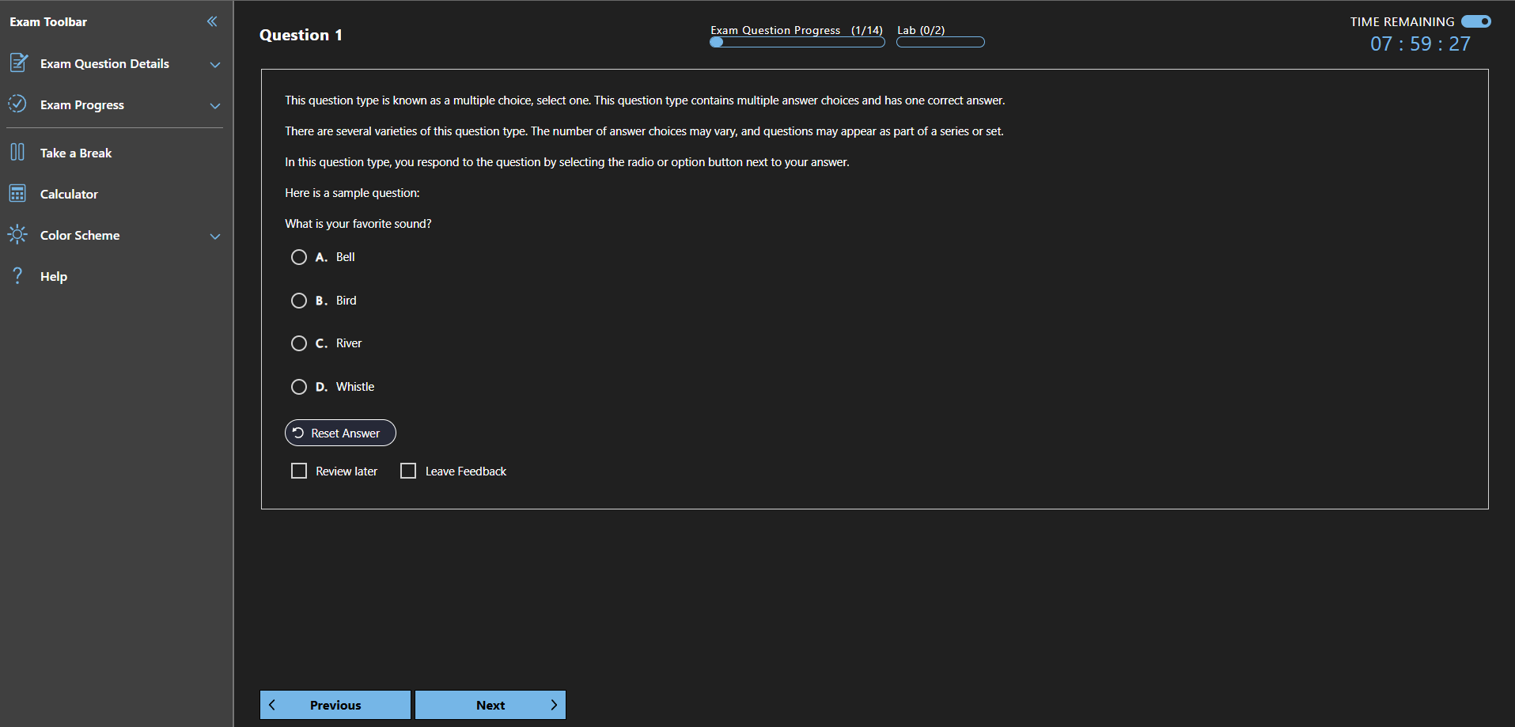Click the Help question mark icon
Viewport: 1515px width, 727px height.
pos(18,275)
